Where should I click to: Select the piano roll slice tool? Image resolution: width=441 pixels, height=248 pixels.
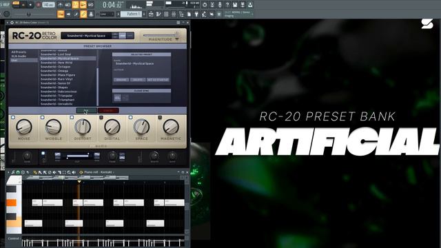59,172
